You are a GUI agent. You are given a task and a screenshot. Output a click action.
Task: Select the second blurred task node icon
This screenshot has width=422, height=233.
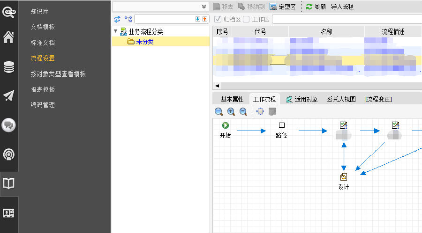tap(395, 125)
